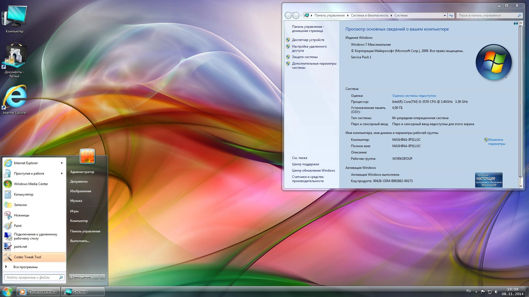Screen dimensions: 529x297
Task: Open Компьютер in the Start menu
Action: point(79,221)
